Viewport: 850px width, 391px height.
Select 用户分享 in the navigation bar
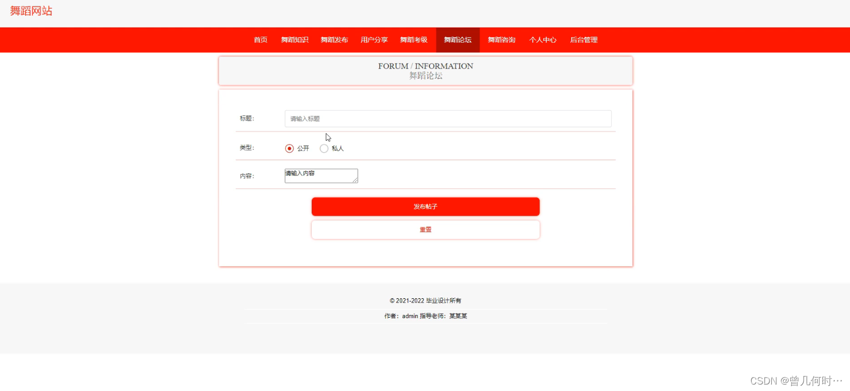(374, 40)
